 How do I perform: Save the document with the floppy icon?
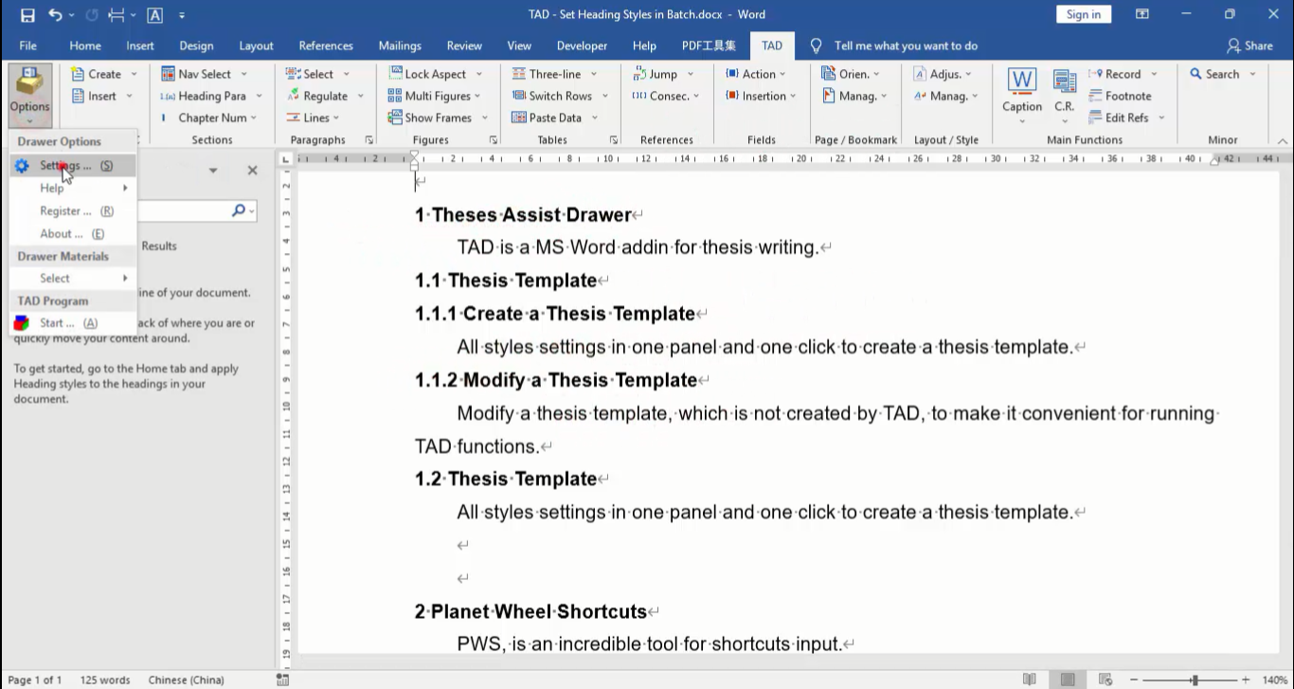click(27, 14)
